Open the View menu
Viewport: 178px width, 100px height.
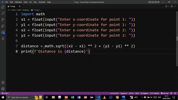click(25, 2)
